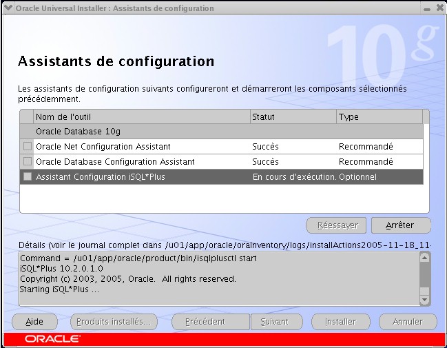Screen dimensions: 447x348
Task: Cancel with the Annuler button
Action: 408,322
